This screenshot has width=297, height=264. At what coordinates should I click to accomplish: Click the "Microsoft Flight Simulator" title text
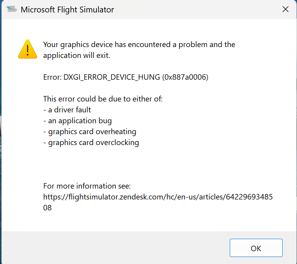[x=67, y=10]
